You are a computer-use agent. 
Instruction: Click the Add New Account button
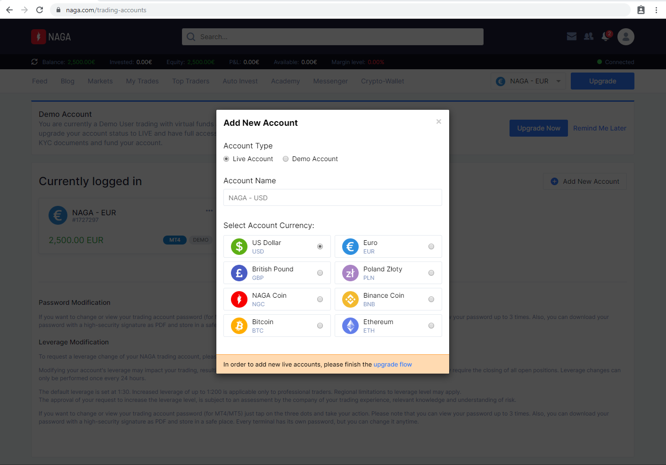click(585, 181)
